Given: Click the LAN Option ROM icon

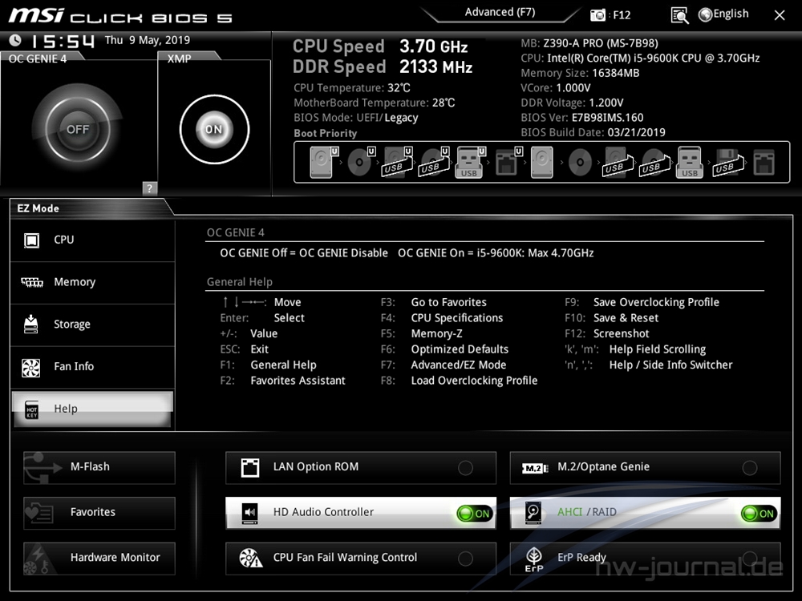Looking at the screenshot, I should 250,468.
